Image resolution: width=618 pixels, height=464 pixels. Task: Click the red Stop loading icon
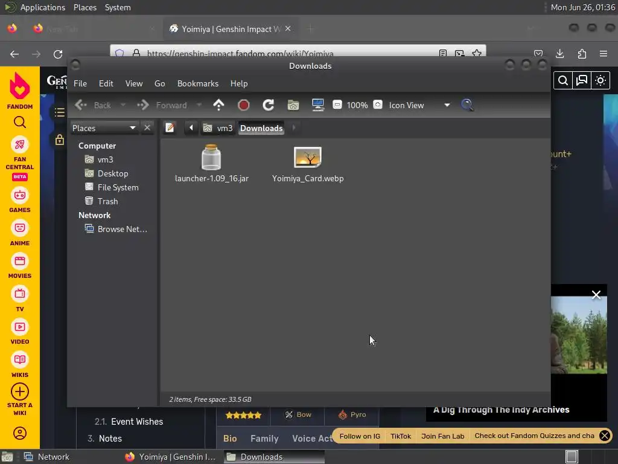(244, 105)
